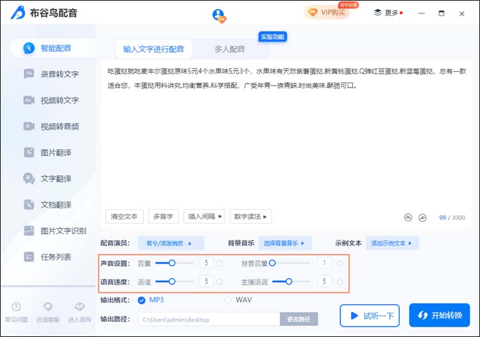Select WAV output format
This screenshot has width=480, height=337.
(x=238, y=300)
